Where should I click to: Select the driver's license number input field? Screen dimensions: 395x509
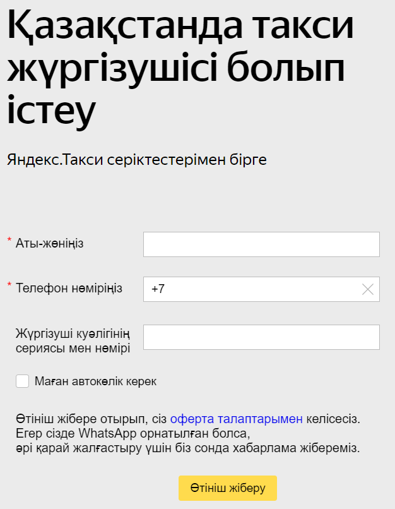pos(261,337)
